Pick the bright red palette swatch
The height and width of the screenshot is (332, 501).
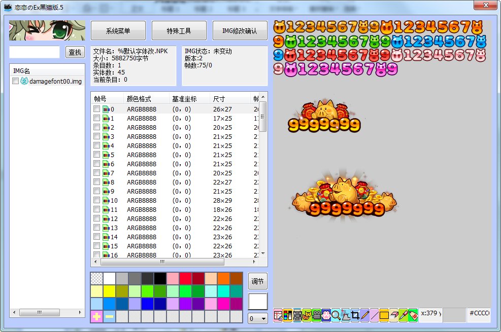pyautogui.click(x=185, y=278)
